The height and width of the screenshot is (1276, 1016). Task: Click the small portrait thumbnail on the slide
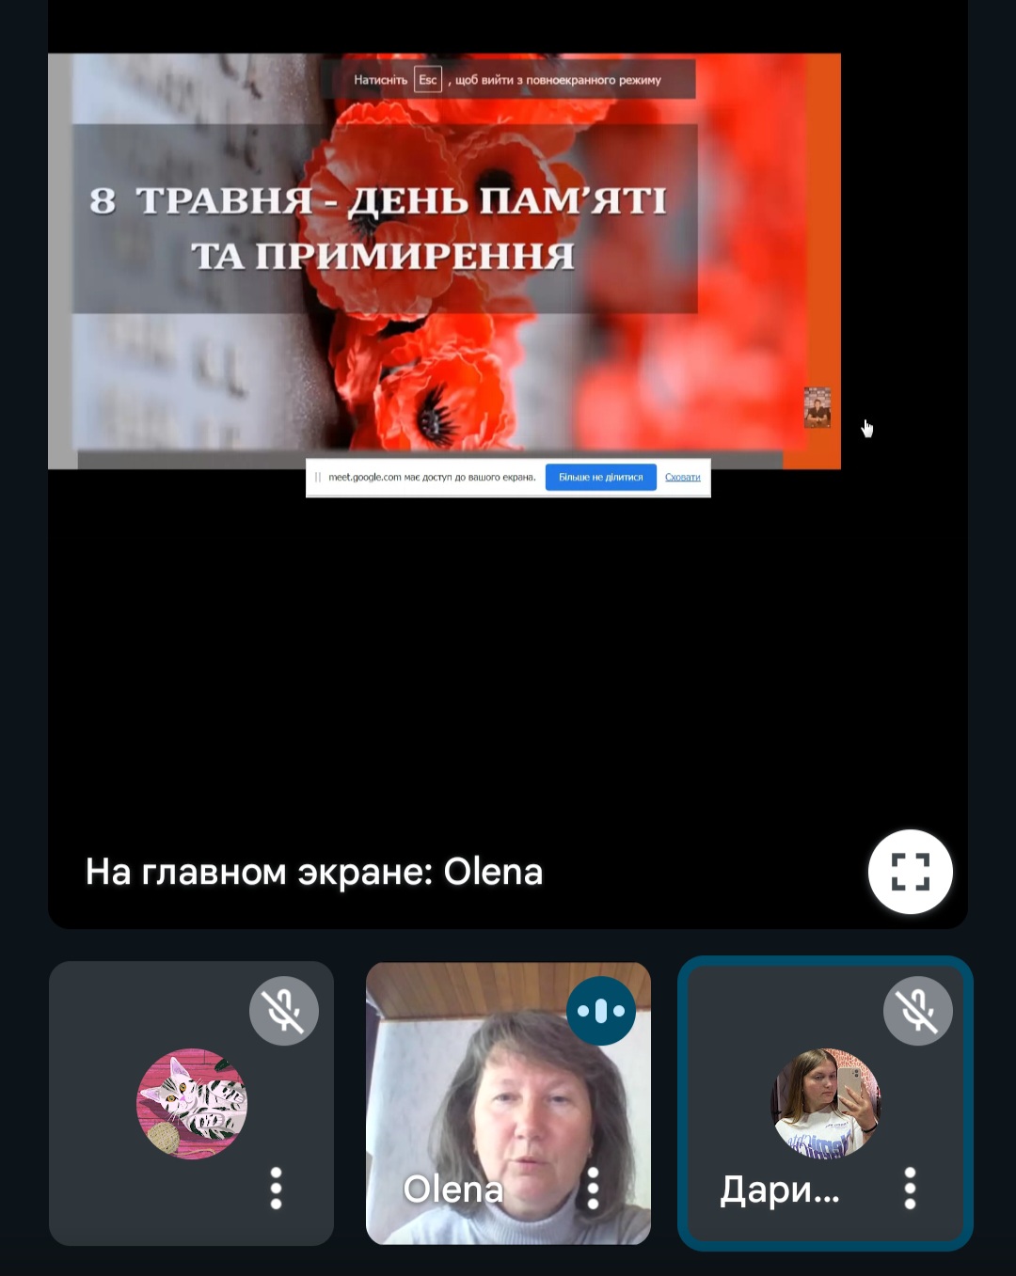click(x=817, y=407)
